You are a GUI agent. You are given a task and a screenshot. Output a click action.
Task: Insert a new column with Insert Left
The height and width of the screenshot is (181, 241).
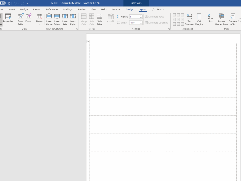point(65,19)
